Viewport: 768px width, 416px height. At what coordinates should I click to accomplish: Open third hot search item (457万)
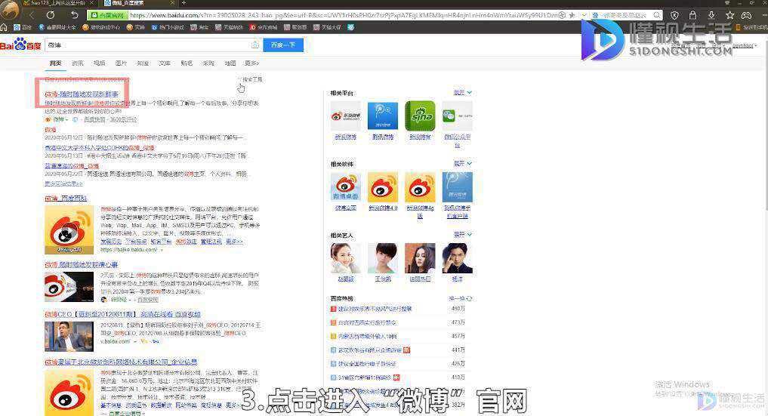point(367,336)
